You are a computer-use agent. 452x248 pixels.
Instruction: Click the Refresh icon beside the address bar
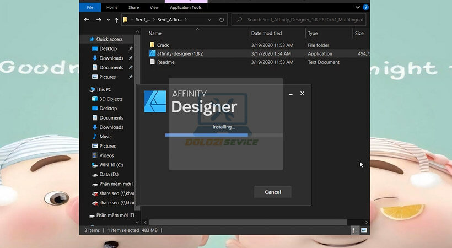point(222,20)
